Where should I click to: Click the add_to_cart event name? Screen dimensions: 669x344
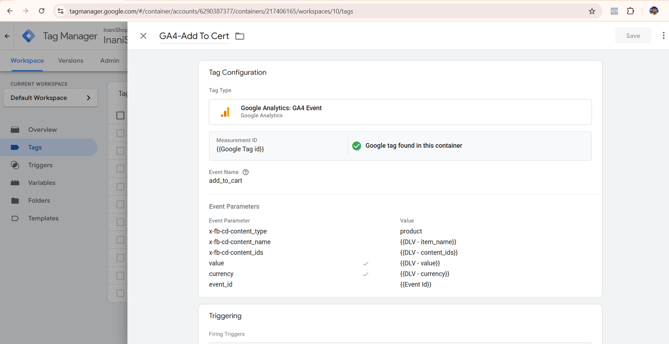tap(226, 181)
